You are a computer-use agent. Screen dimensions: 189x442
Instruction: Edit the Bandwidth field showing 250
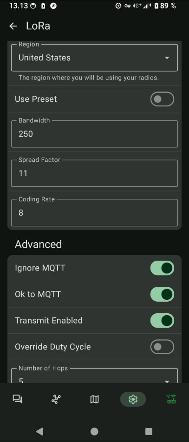[94, 134]
